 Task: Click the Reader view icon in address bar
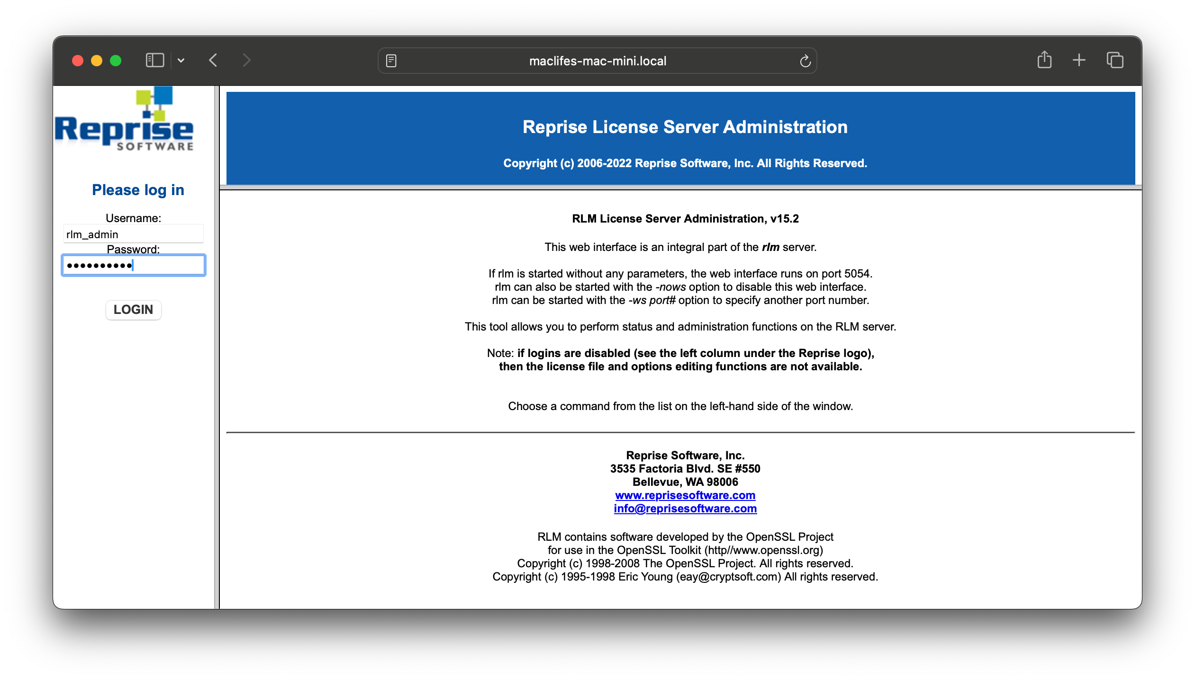[x=390, y=61]
